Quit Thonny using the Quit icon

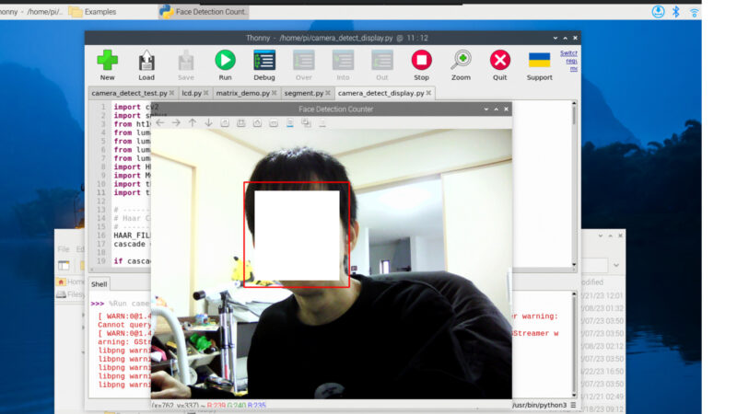pyautogui.click(x=500, y=62)
